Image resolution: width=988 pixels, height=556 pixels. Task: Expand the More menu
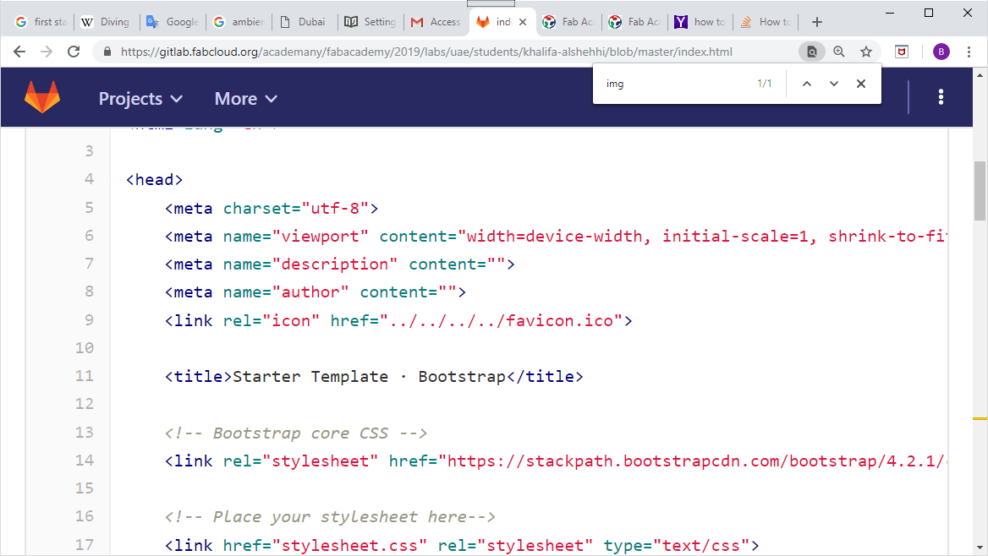(x=244, y=98)
